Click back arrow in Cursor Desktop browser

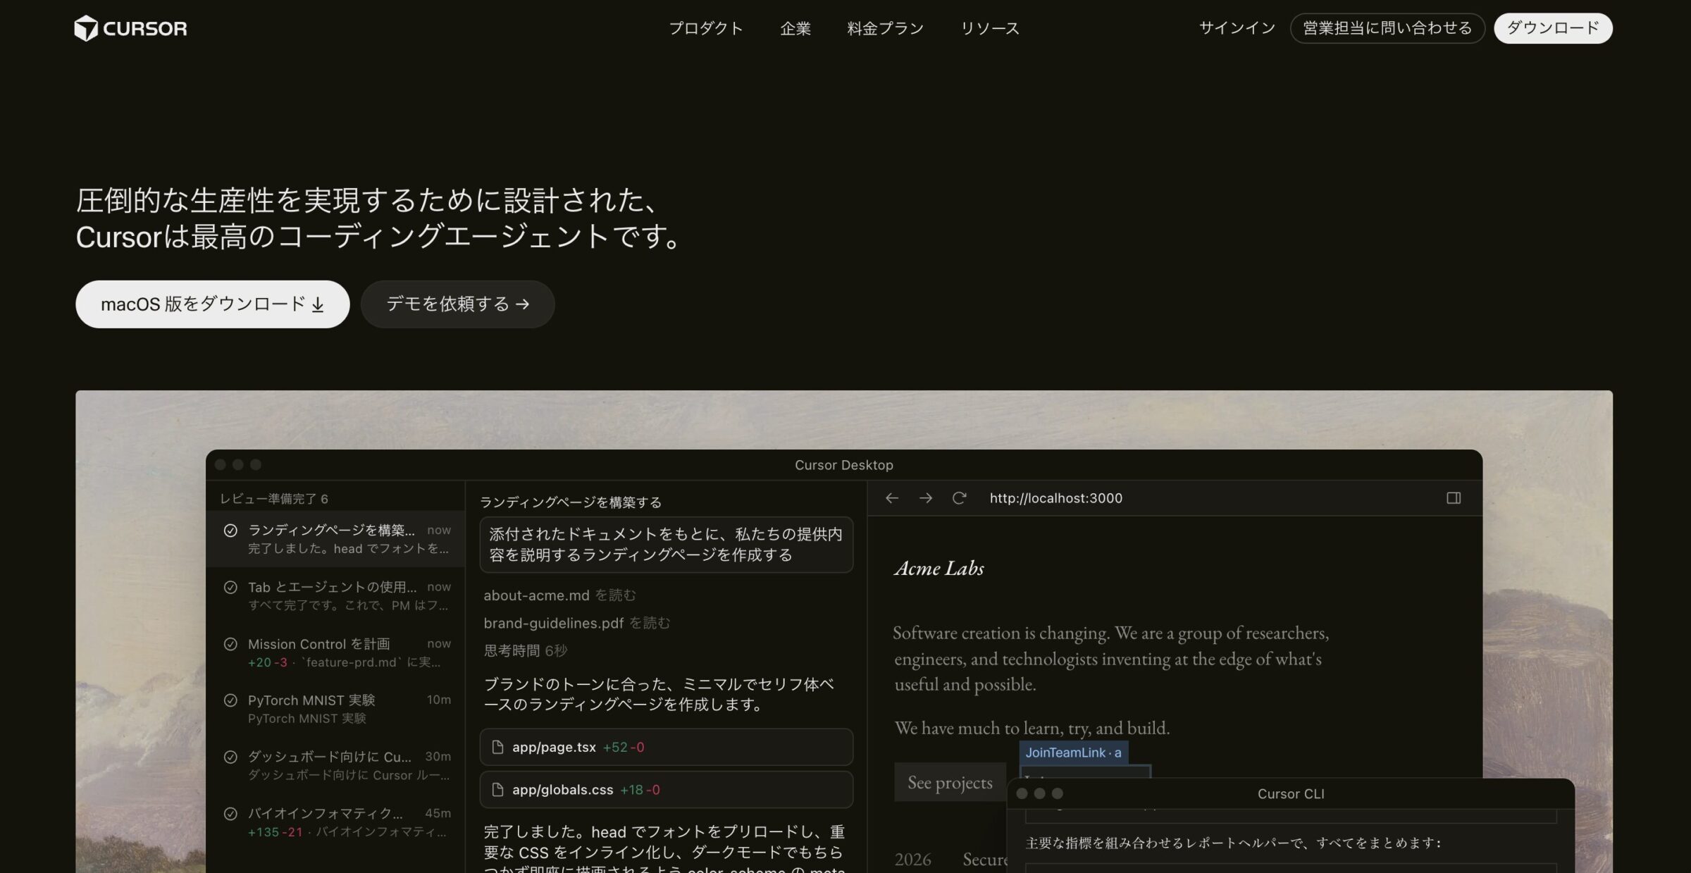click(x=892, y=498)
